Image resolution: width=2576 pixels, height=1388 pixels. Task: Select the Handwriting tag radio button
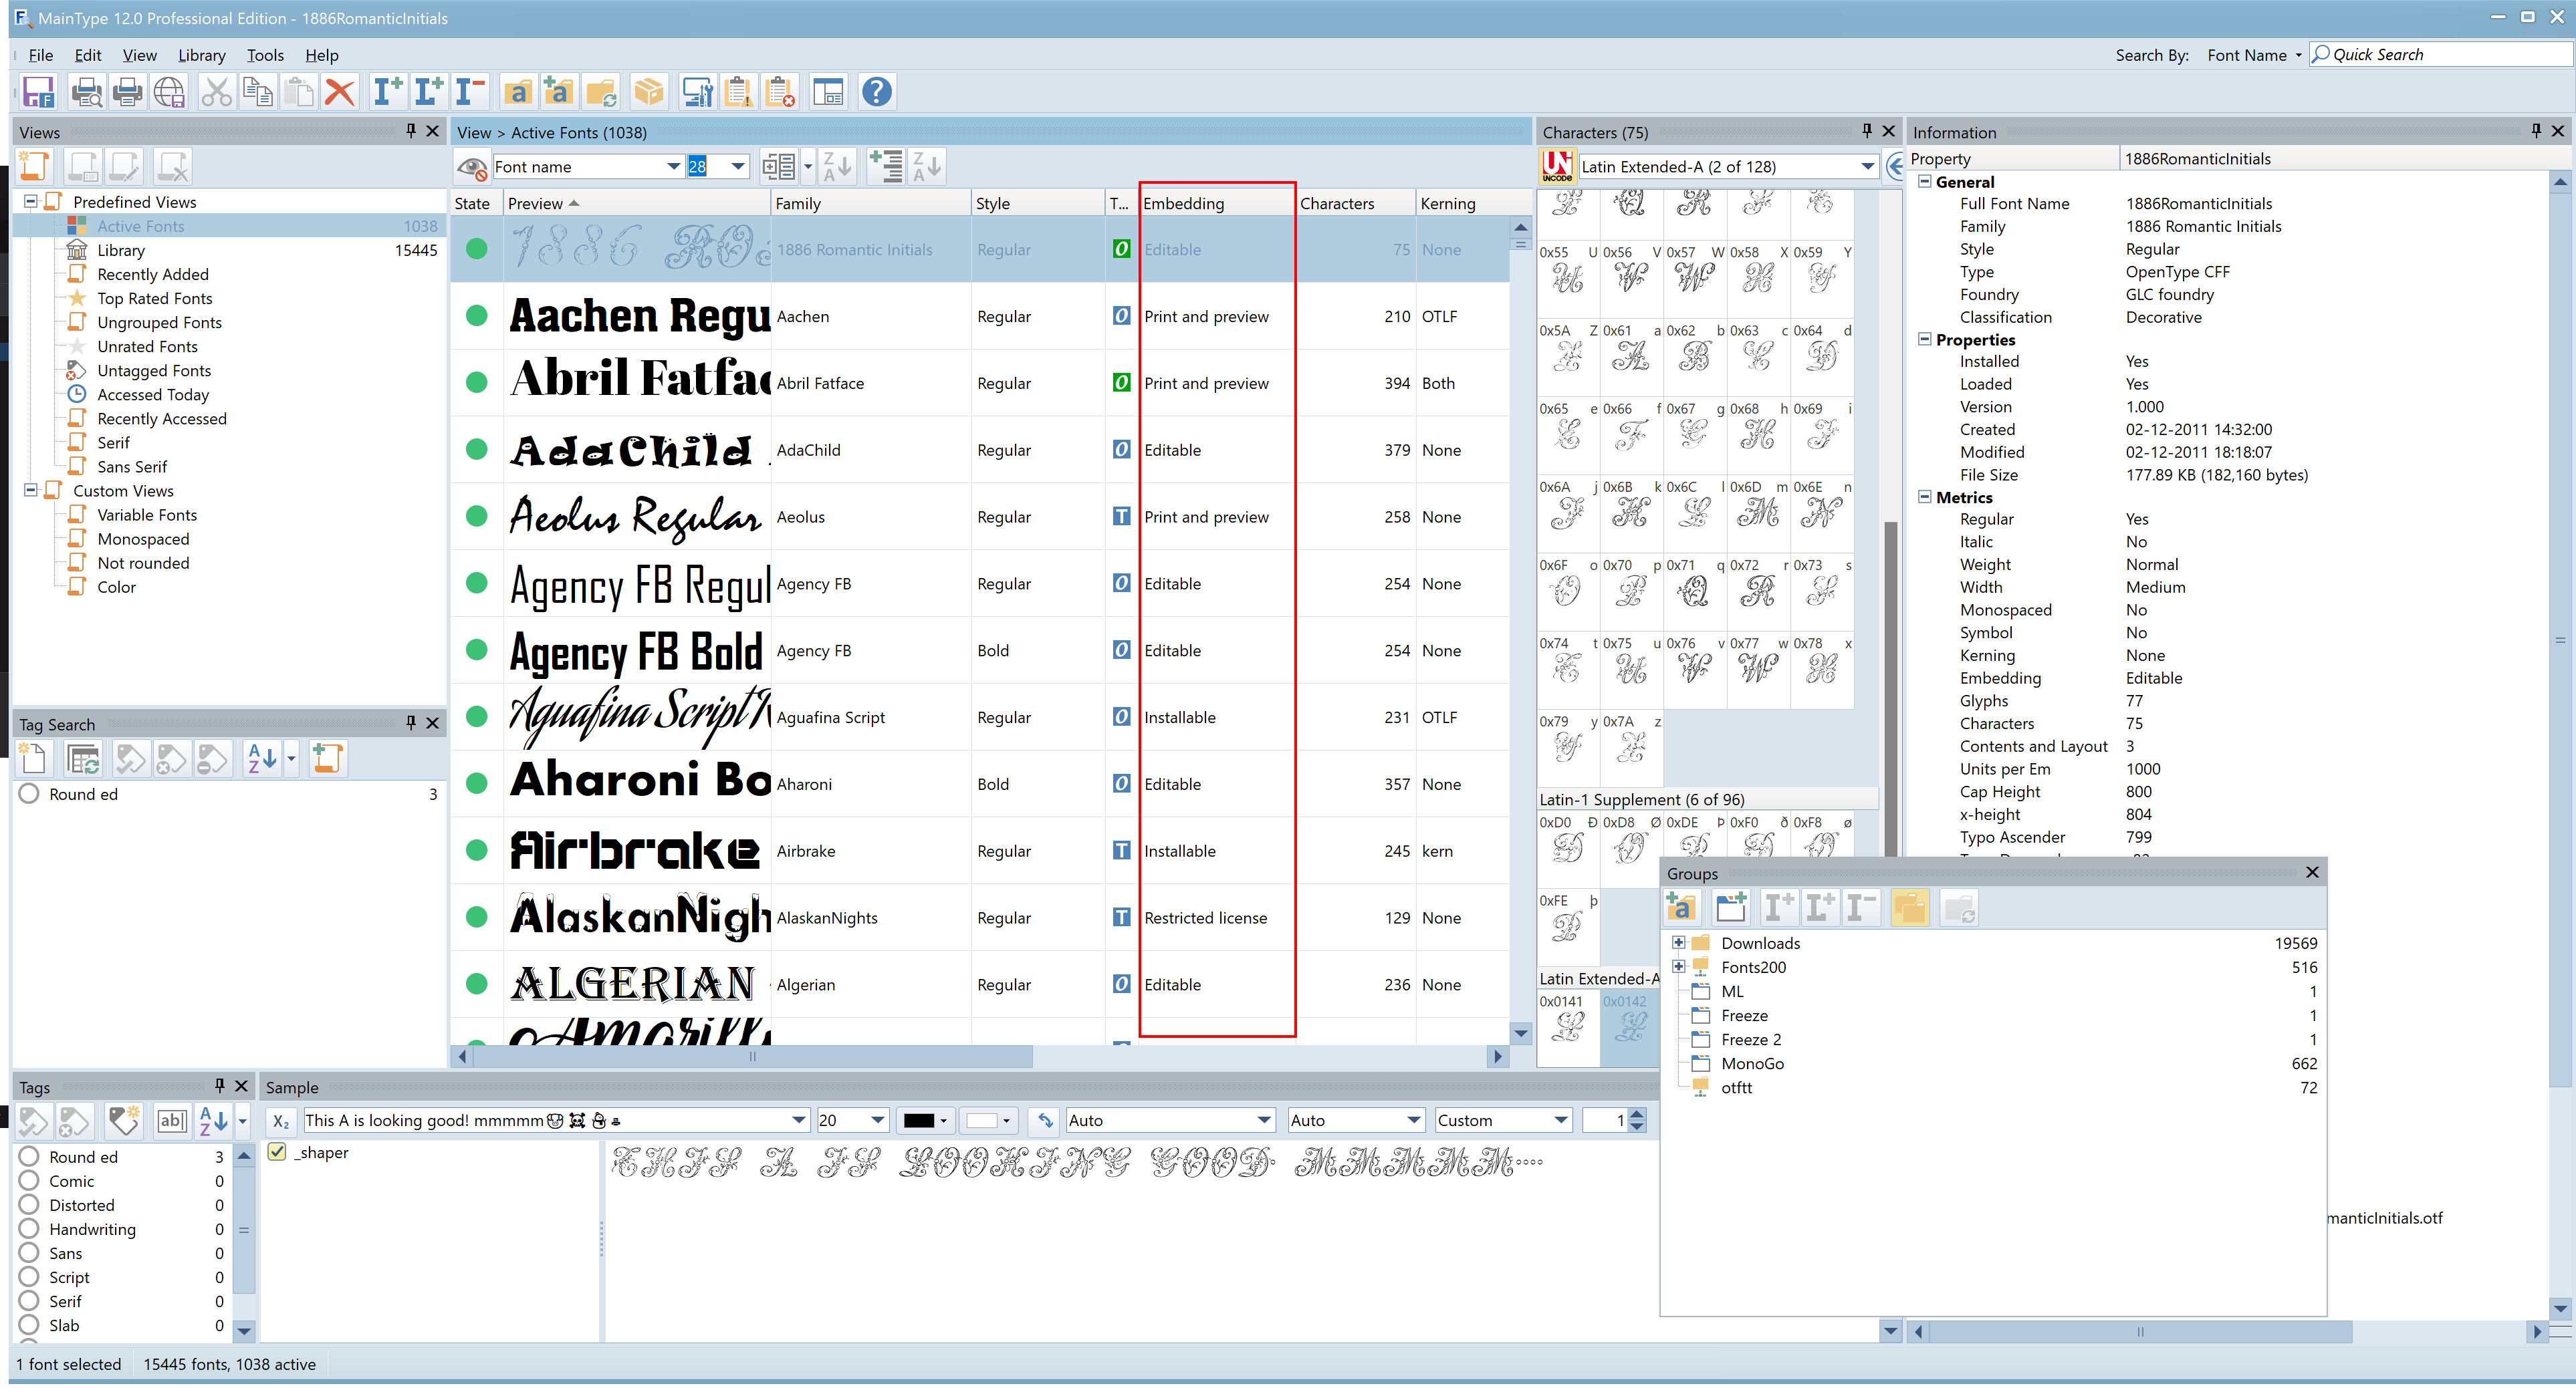29,1228
